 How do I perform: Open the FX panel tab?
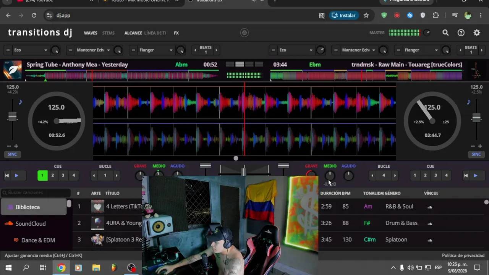(176, 33)
